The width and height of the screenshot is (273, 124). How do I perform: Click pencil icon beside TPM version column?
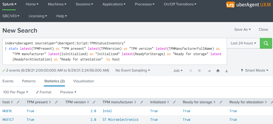pyautogui.click(x=94, y=102)
